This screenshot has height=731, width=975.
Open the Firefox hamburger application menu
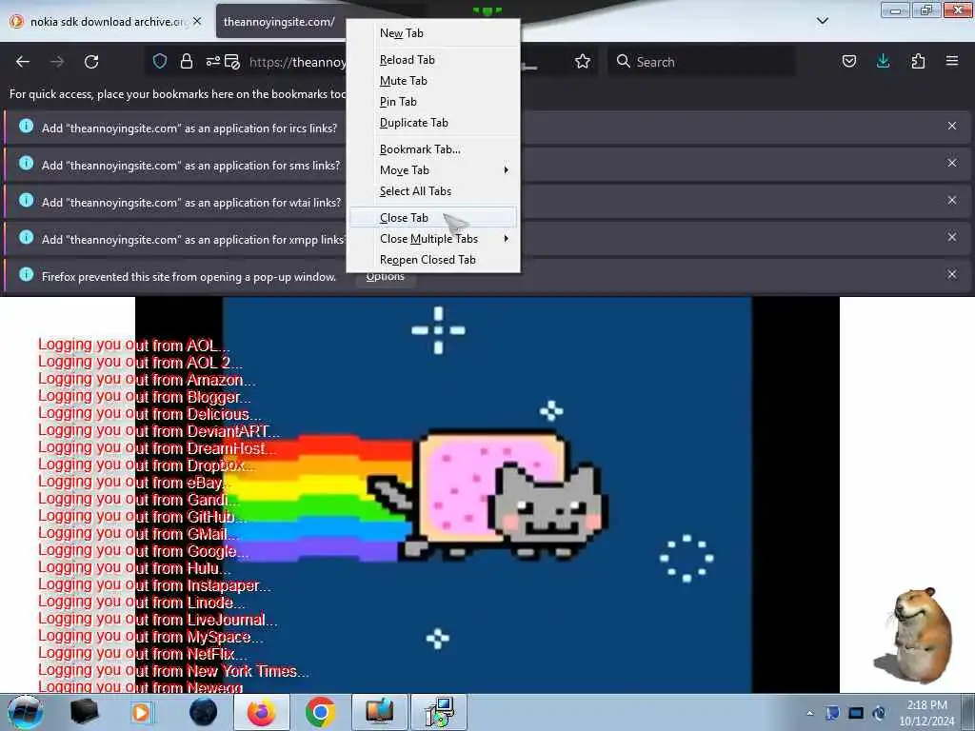pos(952,61)
